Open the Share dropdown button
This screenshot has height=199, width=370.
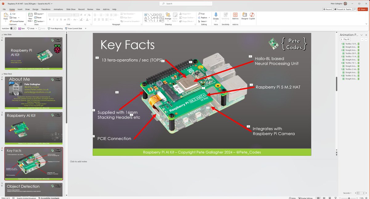[x=363, y=9]
